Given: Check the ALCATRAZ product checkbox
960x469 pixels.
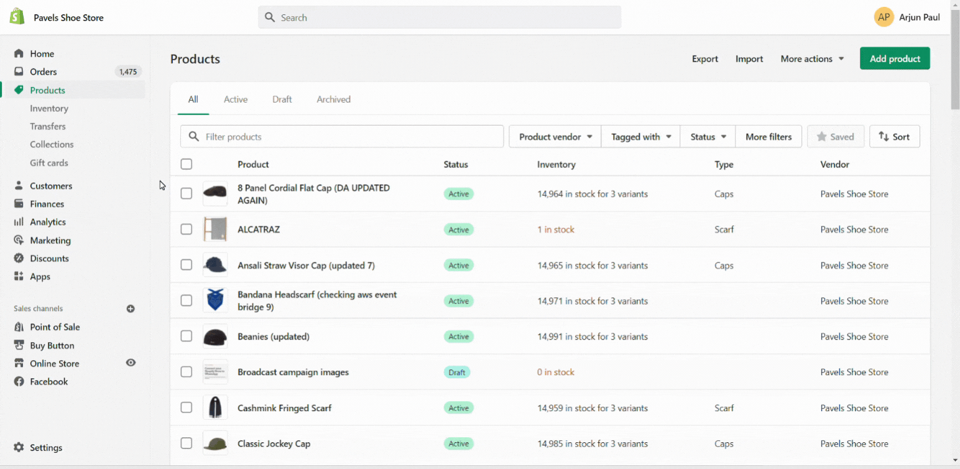Looking at the screenshot, I should point(187,229).
